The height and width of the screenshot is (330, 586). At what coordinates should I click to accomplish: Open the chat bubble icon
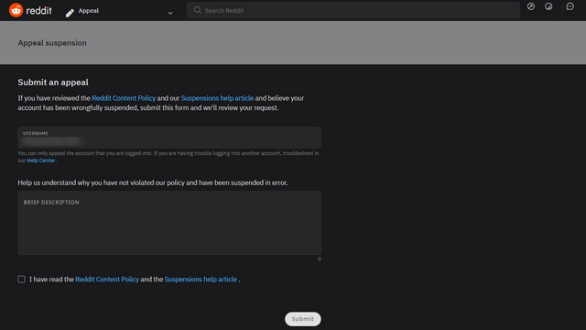click(570, 6)
